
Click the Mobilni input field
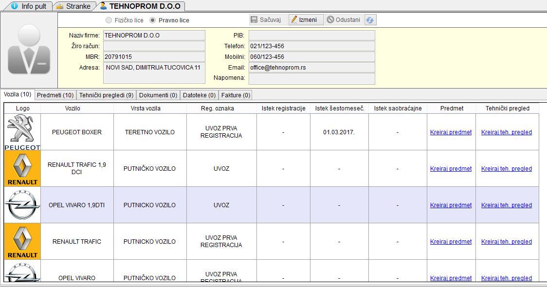(x=311, y=57)
